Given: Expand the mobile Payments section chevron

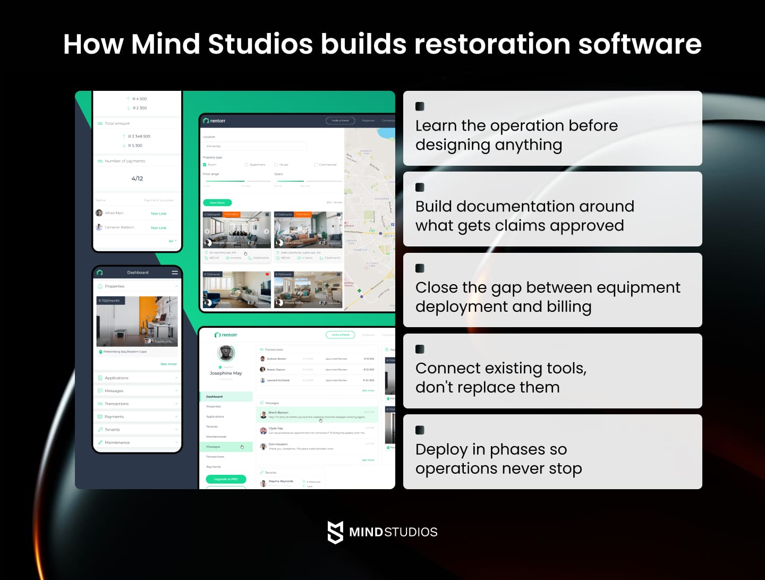Looking at the screenshot, I should tap(176, 416).
